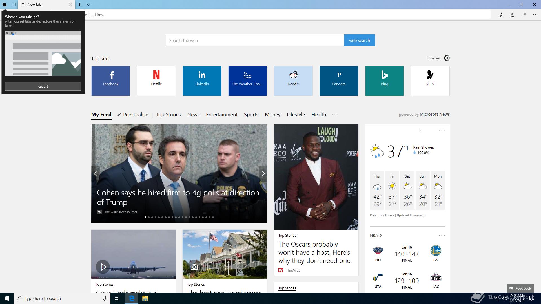Open Edge Settings and more menu
The height and width of the screenshot is (304, 541).
(535, 15)
